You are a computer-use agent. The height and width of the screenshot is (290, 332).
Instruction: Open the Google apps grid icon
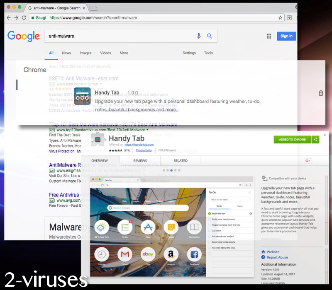(x=269, y=36)
